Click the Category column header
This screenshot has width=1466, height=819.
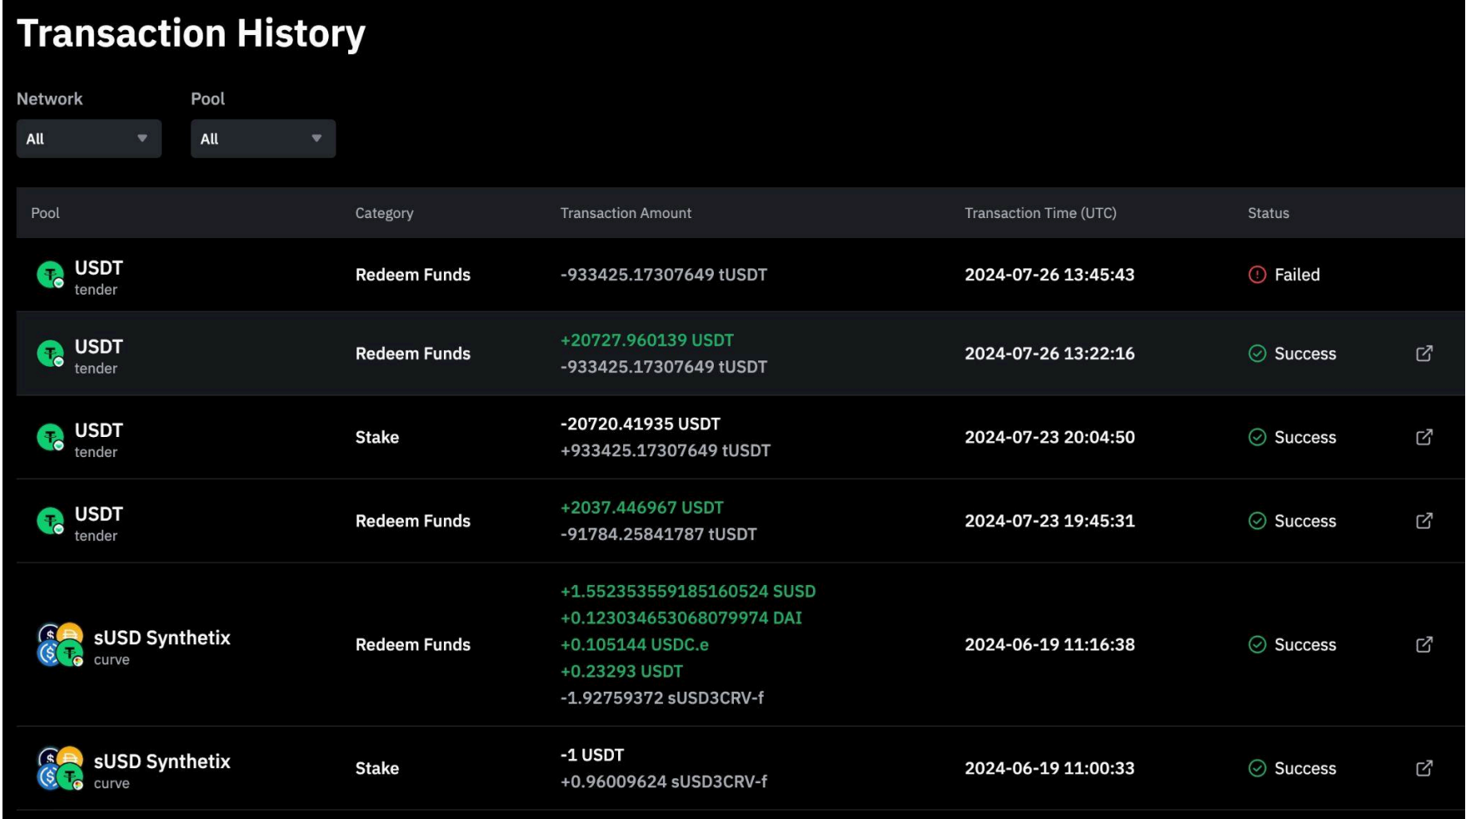pyautogui.click(x=384, y=213)
